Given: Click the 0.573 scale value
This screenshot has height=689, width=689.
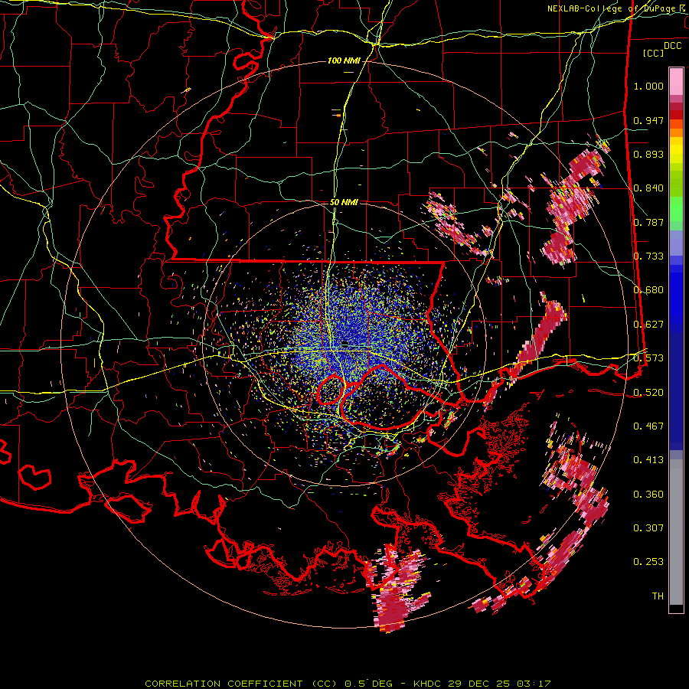Looking at the screenshot, I should click(x=648, y=358).
